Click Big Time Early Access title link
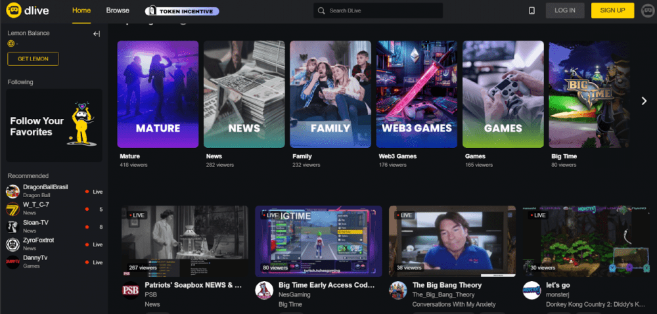657x314 pixels. coord(327,285)
